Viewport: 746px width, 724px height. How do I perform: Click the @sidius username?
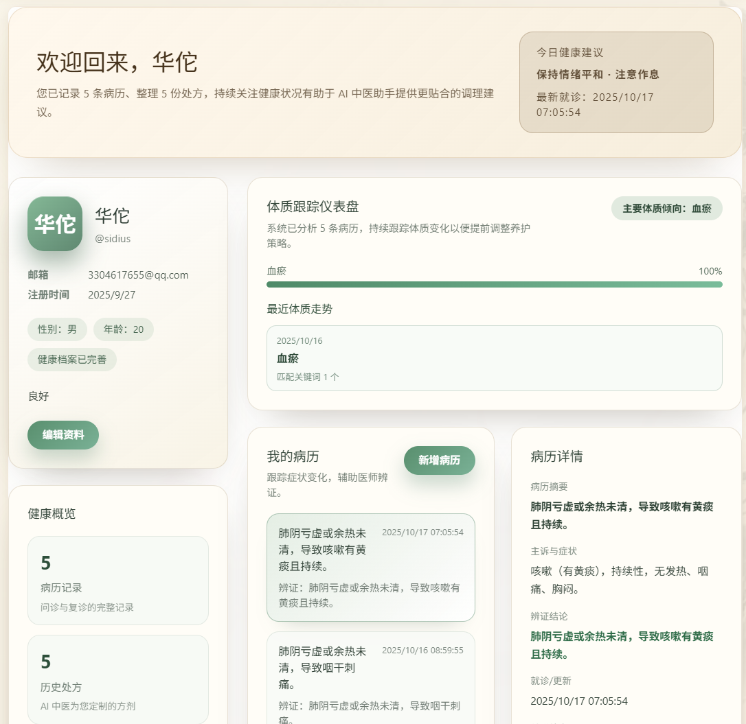coord(113,239)
